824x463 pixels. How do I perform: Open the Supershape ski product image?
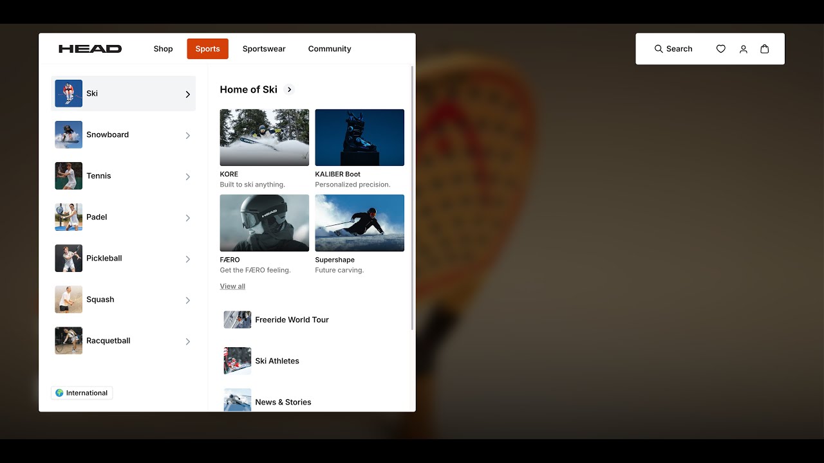click(x=360, y=223)
